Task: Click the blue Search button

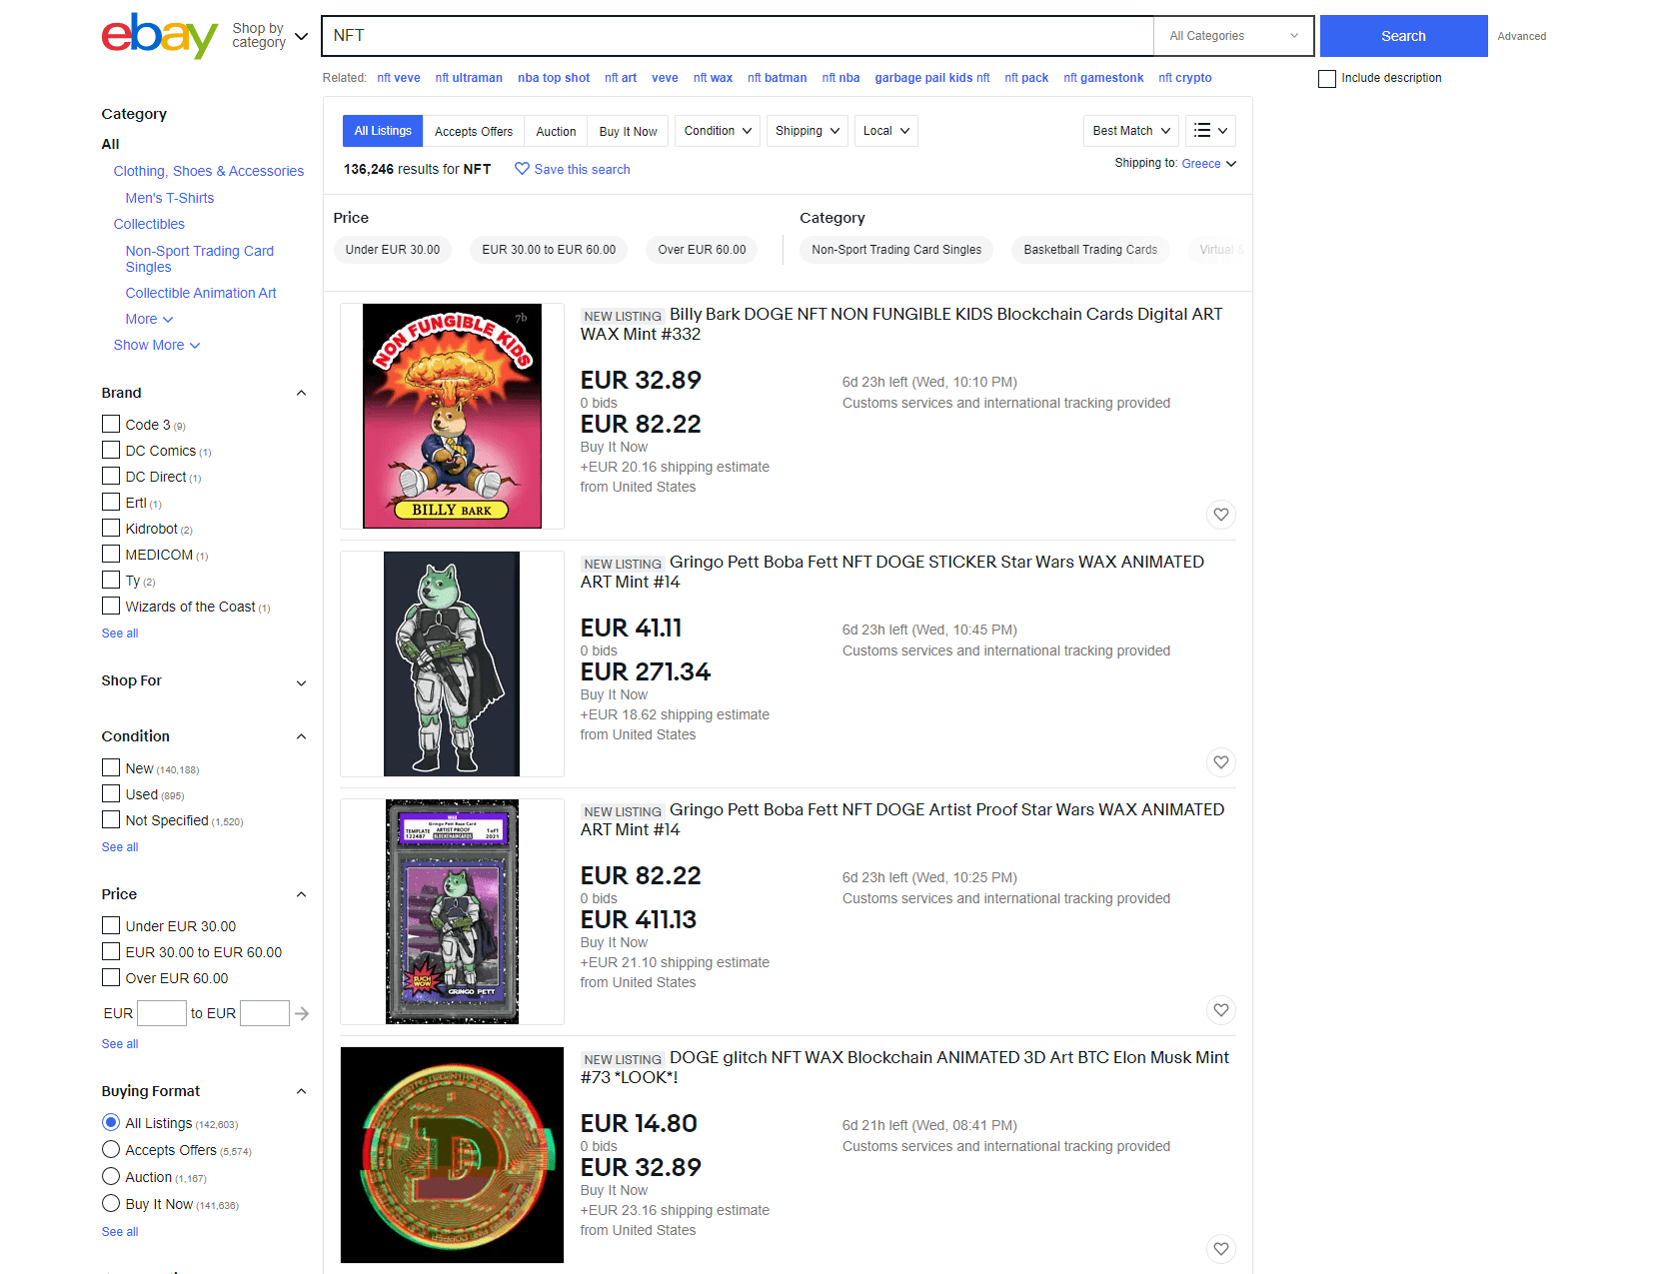Action: [x=1403, y=36]
